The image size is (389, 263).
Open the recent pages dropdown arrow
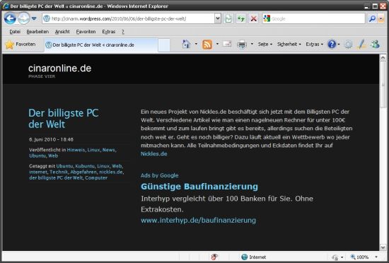34,18
